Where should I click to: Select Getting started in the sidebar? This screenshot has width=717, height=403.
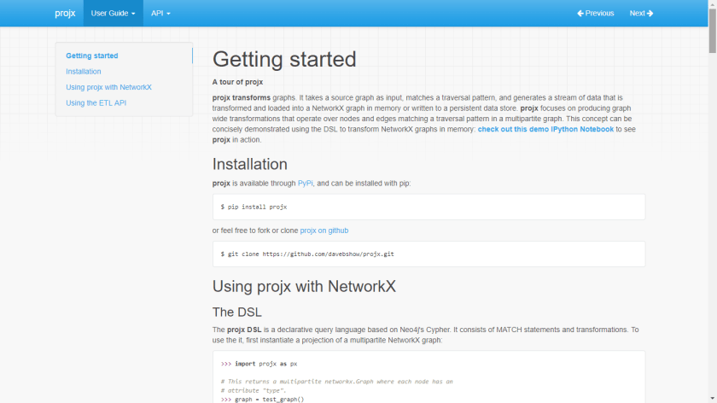click(x=92, y=55)
